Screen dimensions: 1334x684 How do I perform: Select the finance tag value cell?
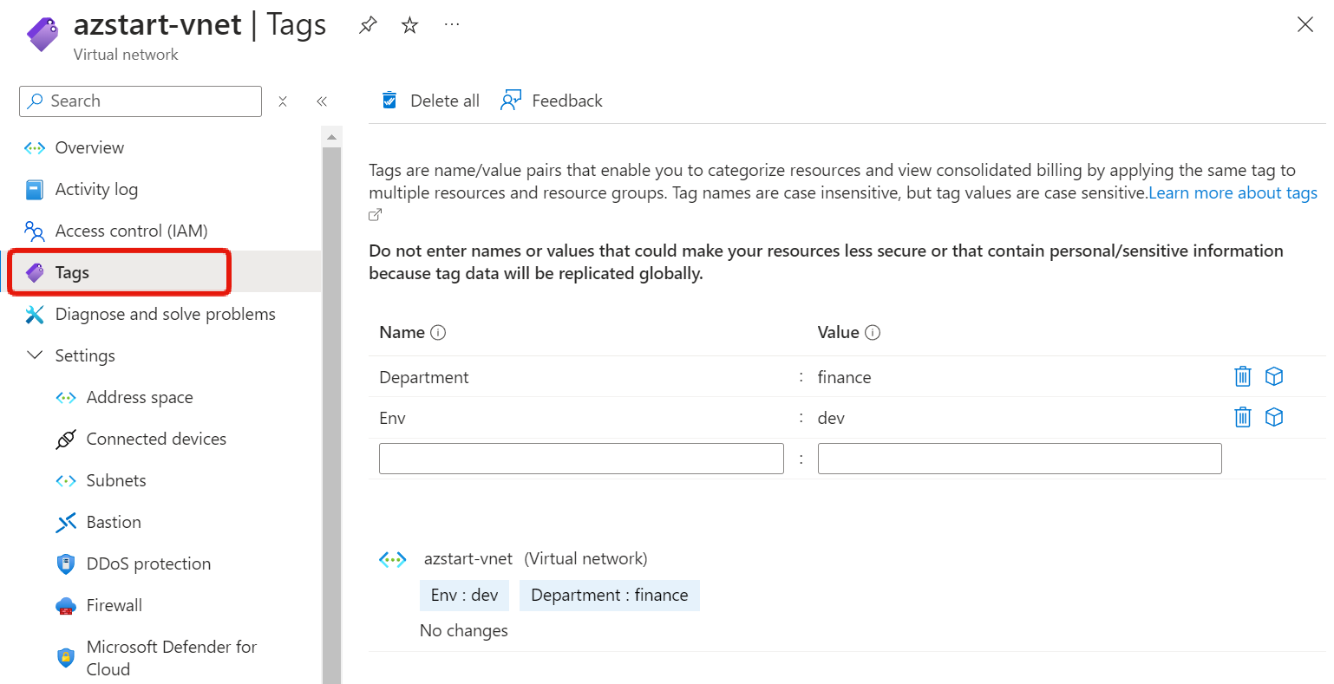844,377
